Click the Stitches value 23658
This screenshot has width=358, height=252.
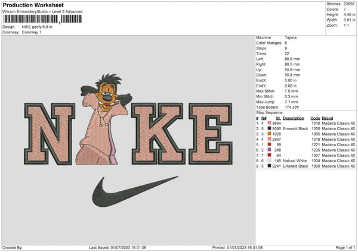click(x=349, y=4)
